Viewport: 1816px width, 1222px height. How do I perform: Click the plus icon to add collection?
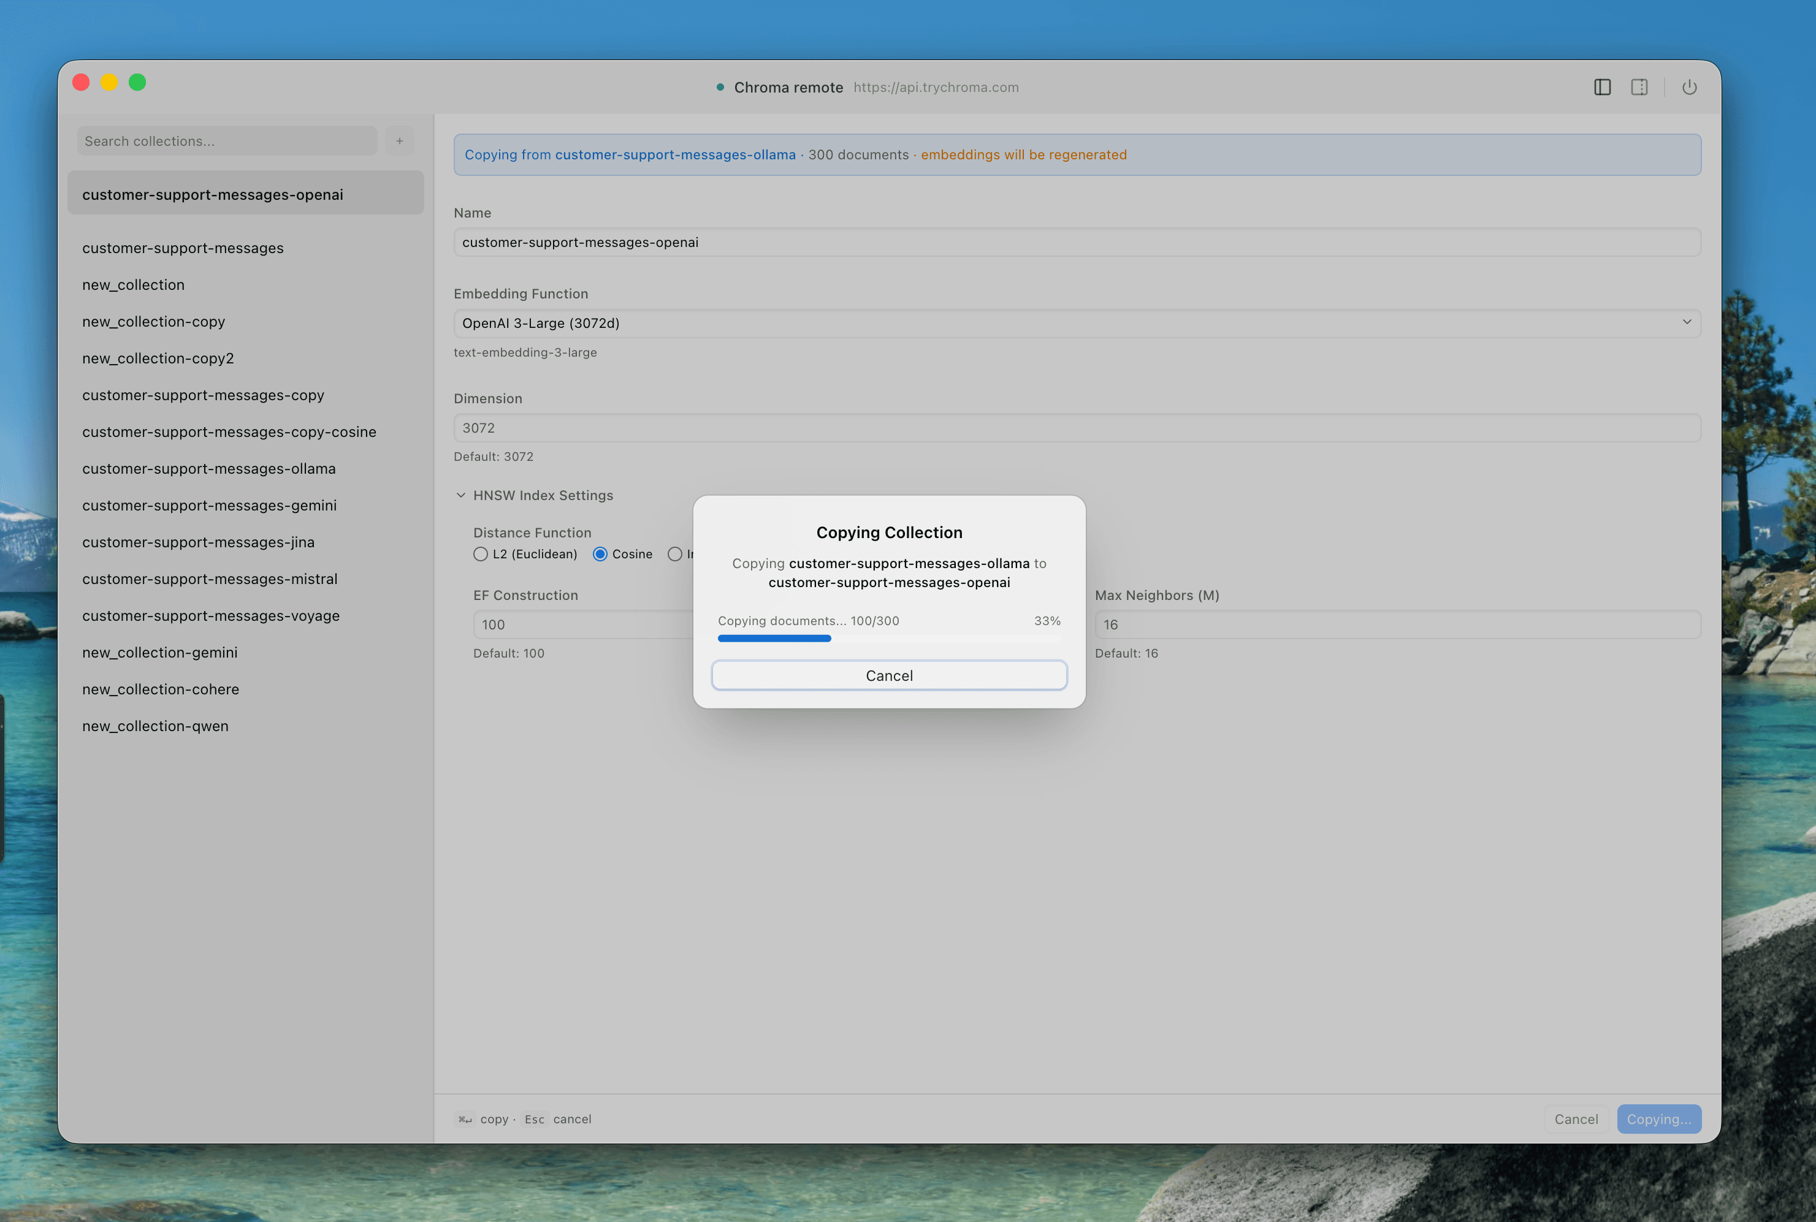pyautogui.click(x=399, y=141)
